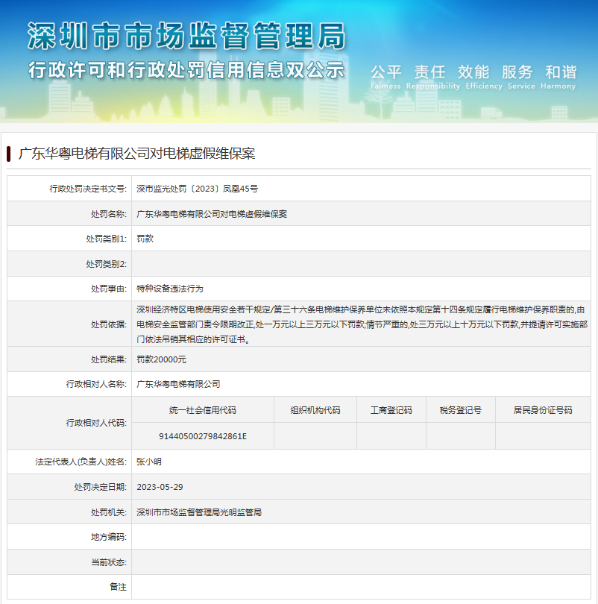This screenshot has height=604, width=598.
Task: Select the credit code 91440500279842861E
Action: coord(203,436)
